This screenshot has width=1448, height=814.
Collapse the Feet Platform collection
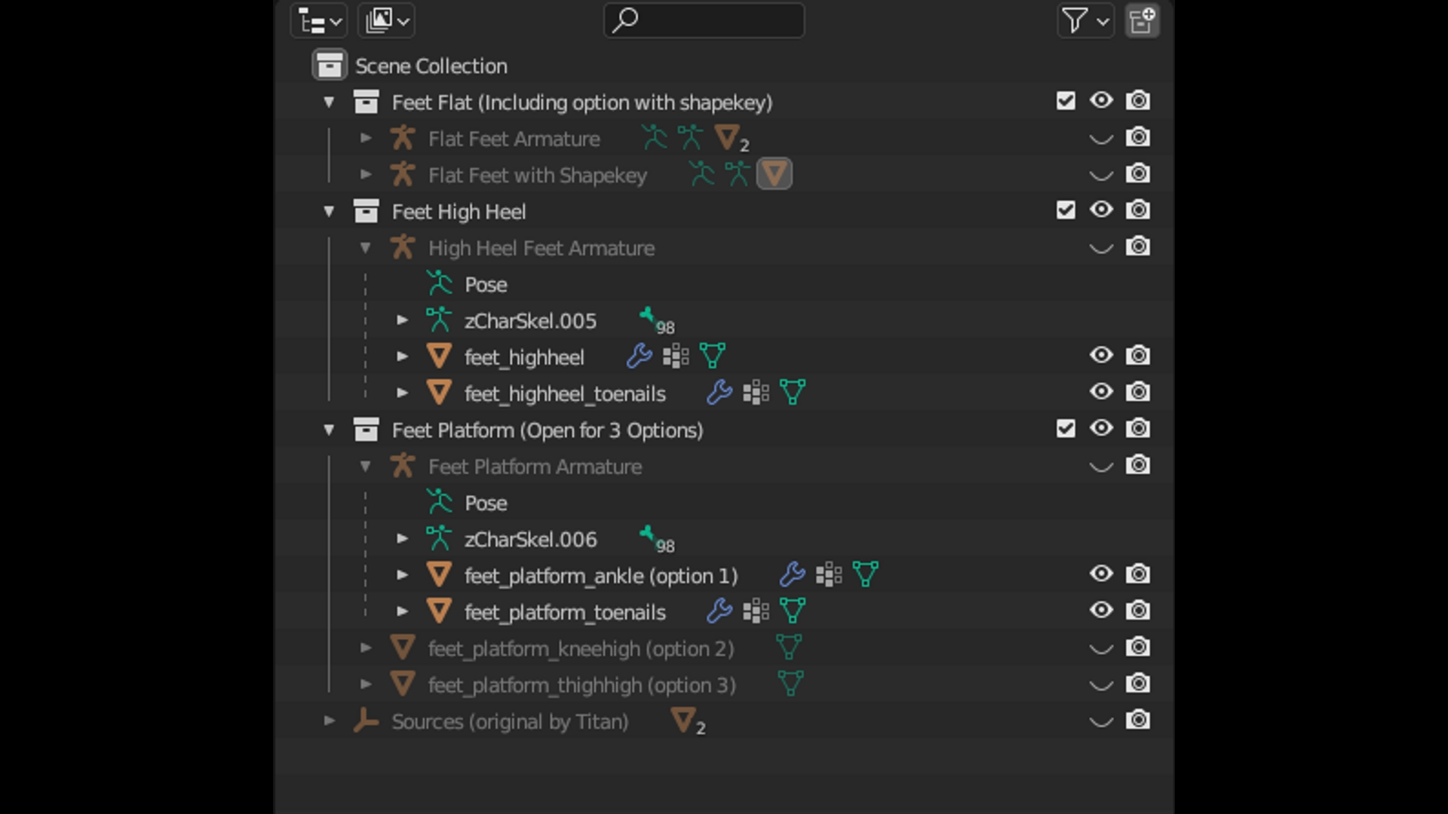(329, 430)
